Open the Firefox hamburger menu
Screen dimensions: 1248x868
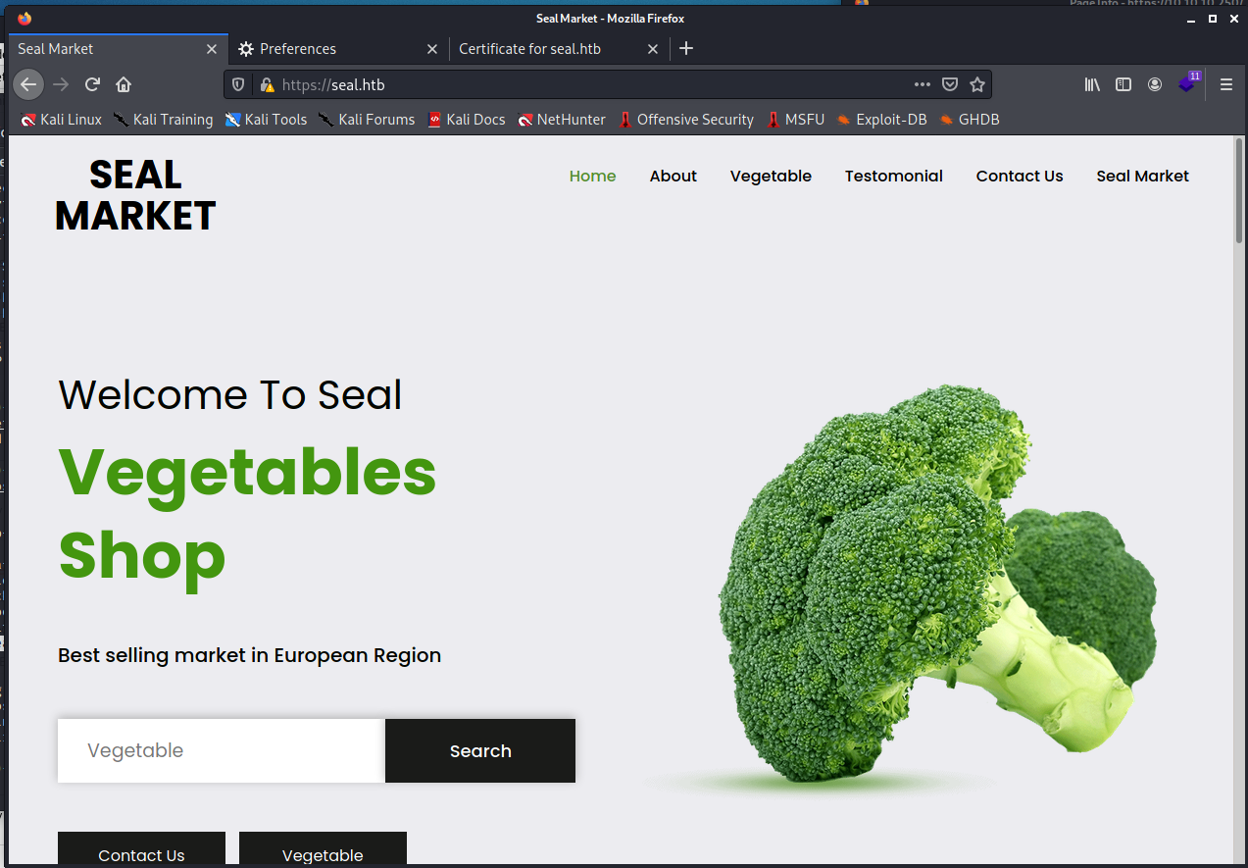pos(1225,84)
